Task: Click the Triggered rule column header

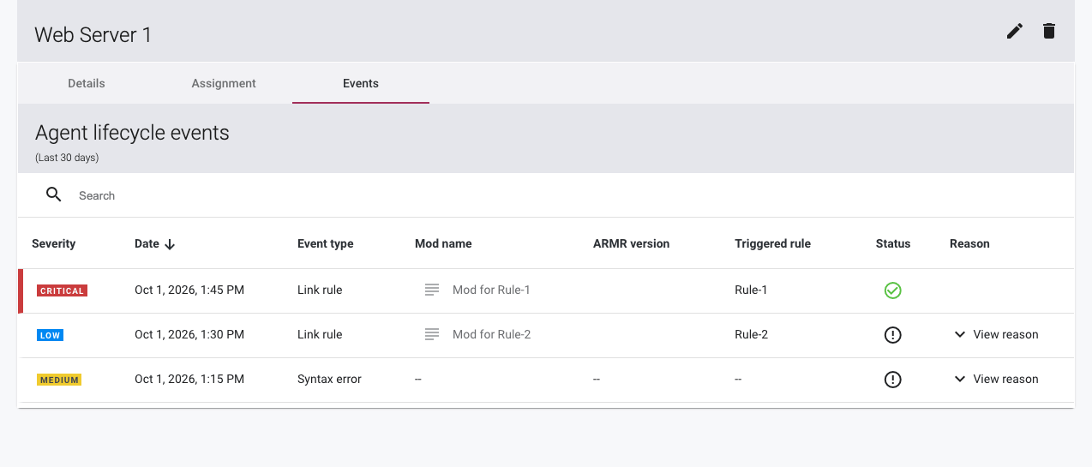Action: [772, 243]
